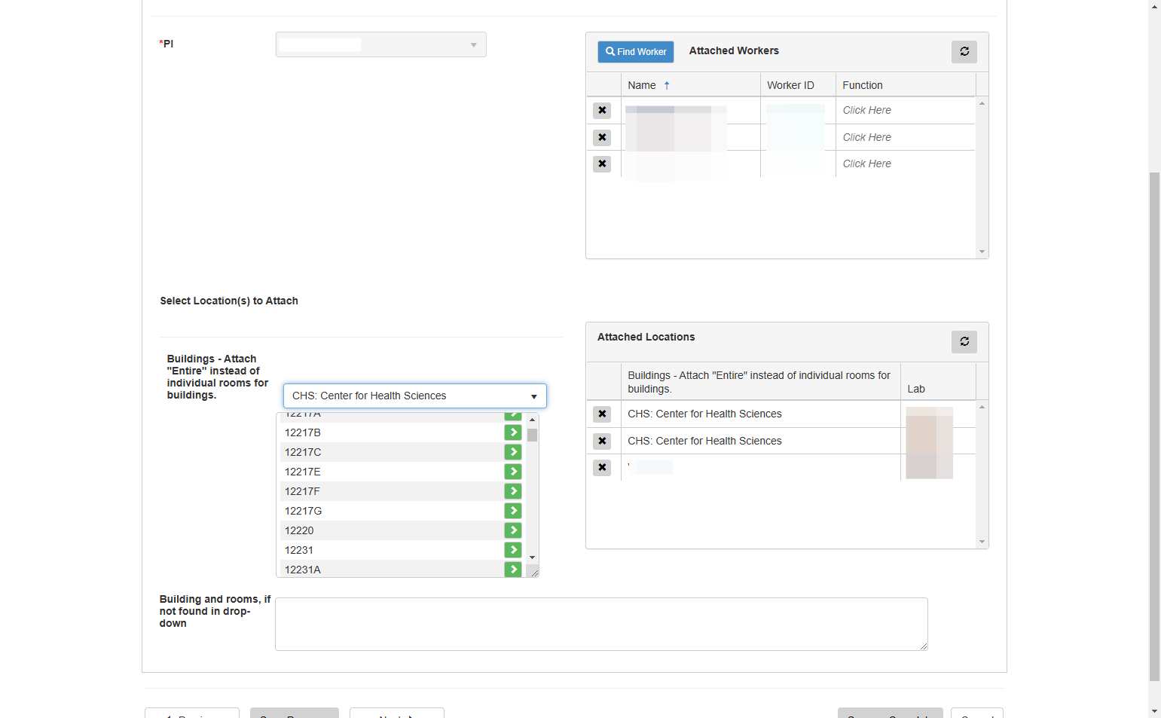Click the Find Worker button
The image size is (1161, 718).
(635, 52)
